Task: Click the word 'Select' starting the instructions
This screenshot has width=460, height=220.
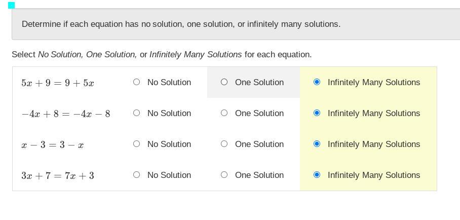Action: 23,54
